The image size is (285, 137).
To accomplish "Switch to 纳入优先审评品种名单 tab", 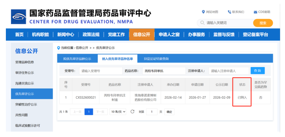I will (x=117, y=59).
